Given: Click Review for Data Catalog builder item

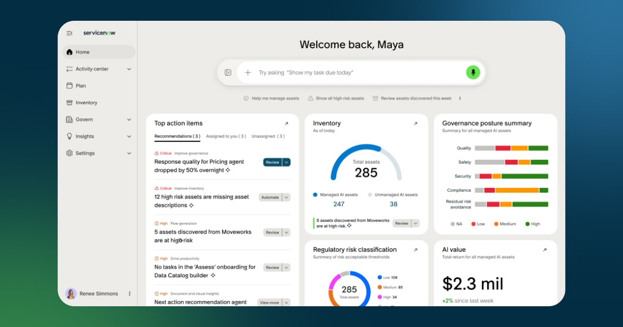Looking at the screenshot, I should pyautogui.click(x=273, y=267).
